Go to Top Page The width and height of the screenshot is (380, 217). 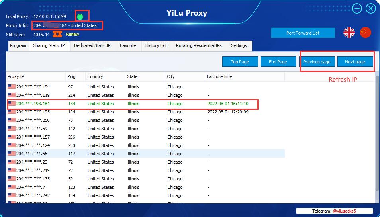240,62
